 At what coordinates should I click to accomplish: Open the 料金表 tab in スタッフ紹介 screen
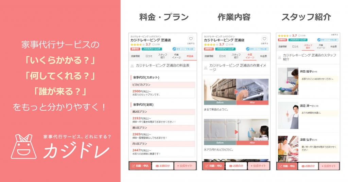point(333,47)
